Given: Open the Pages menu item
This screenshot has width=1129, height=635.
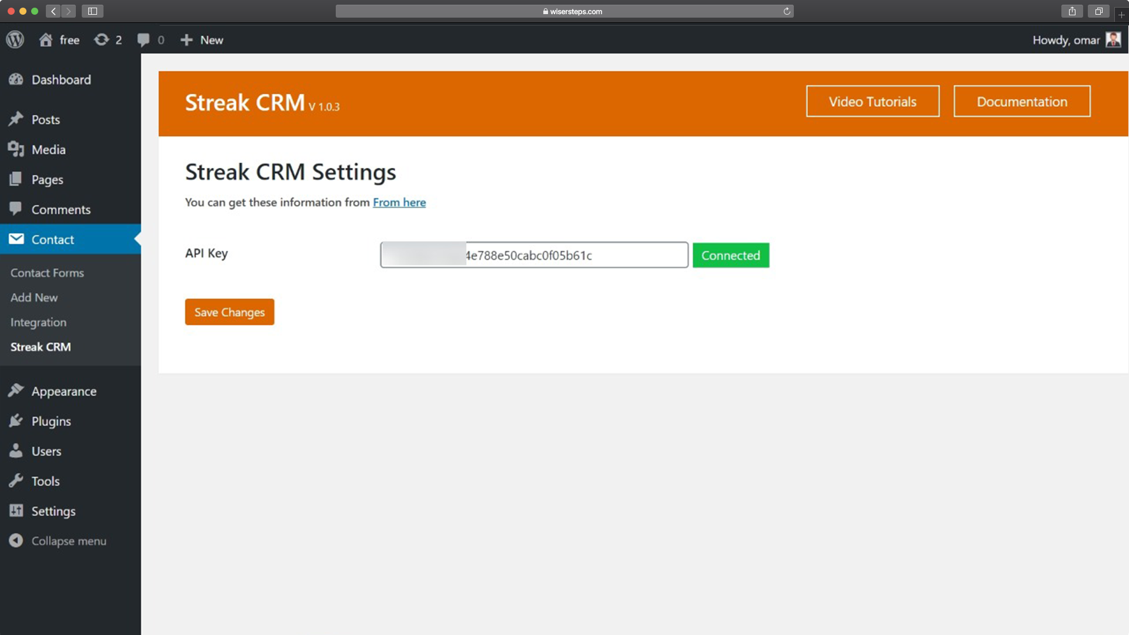Looking at the screenshot, I should 71,179.
